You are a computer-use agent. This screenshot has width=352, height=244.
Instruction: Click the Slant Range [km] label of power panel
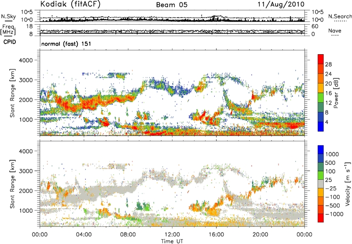pyautogui.click(x=12, y=93)
